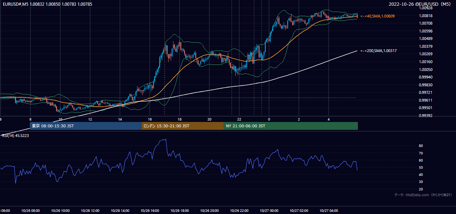Click the orange 40 SMA 1.00809 label
The image size is (456, 214).
378,16
